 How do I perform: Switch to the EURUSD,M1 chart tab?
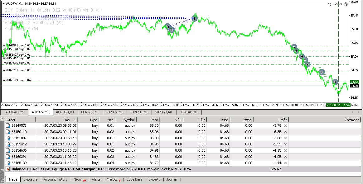[139, 112]
